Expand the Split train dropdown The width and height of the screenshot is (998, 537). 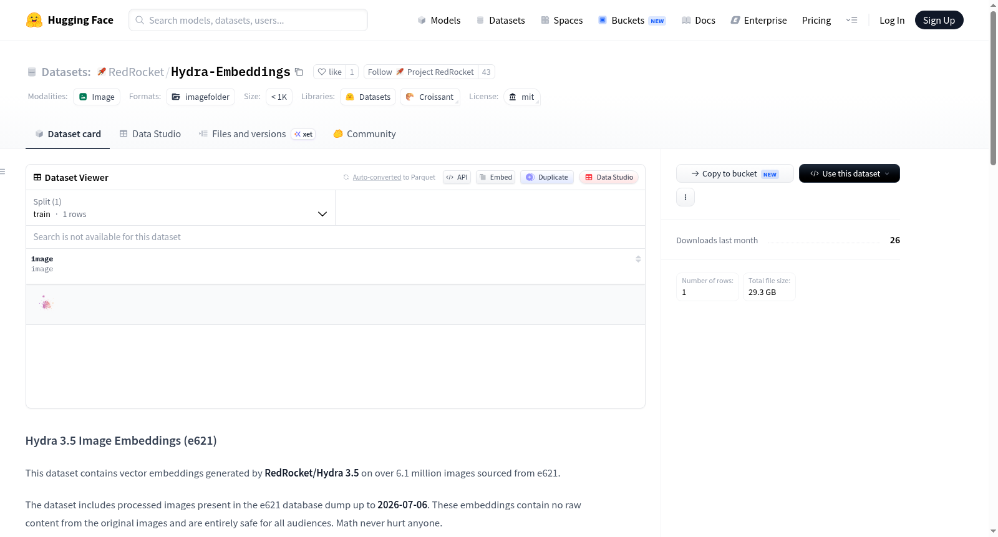180,208
